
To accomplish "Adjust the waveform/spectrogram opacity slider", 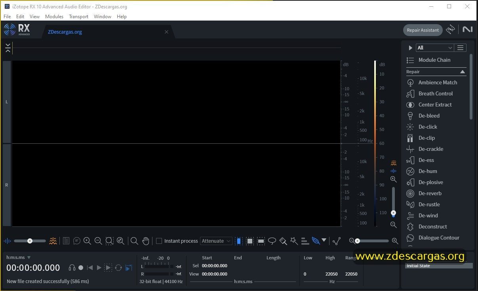I will 30,241.
